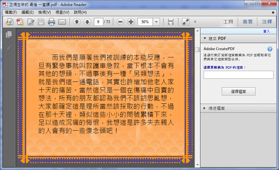This screenshot has width=279, height=170.
Task: Open the attachments paperclip panel
Action: click(x=9, y=48)
